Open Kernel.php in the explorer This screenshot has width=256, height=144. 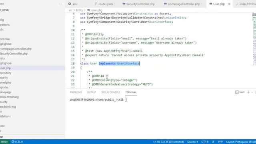click(6, 83)
